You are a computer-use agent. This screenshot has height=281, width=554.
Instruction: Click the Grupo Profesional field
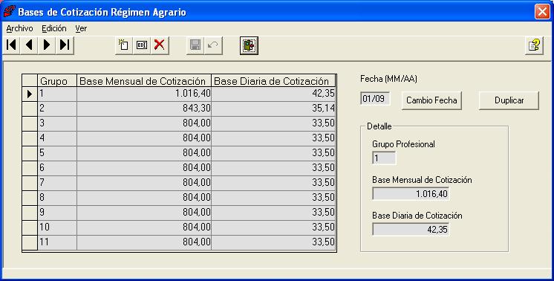384,158
